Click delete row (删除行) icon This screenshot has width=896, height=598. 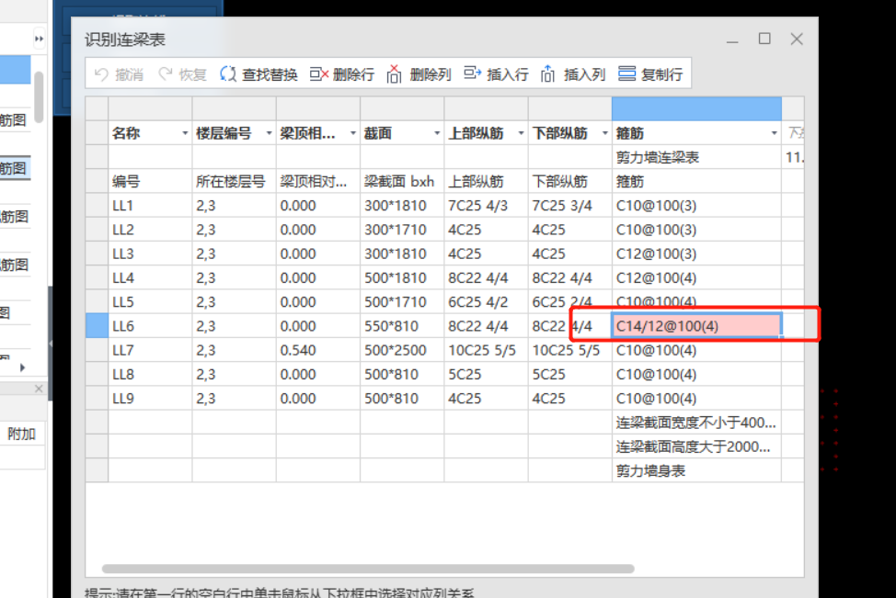tap(319, 74)
